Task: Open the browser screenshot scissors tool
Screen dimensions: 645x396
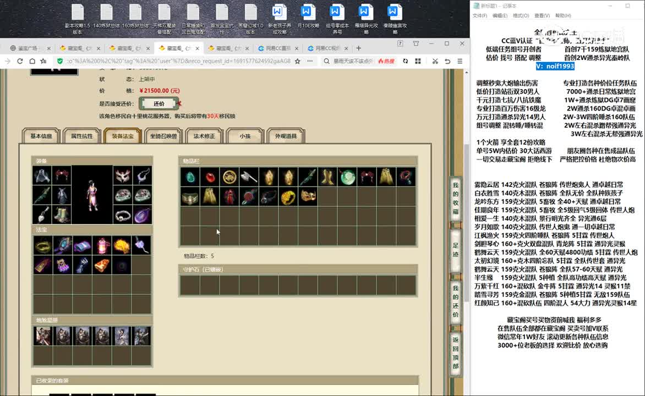Action: (435, 61)
